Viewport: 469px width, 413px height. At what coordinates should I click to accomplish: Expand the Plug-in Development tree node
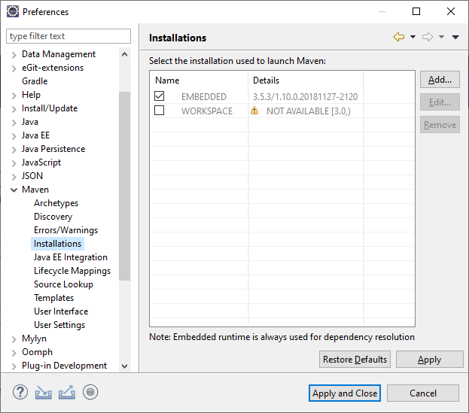(x=14, y=366)
